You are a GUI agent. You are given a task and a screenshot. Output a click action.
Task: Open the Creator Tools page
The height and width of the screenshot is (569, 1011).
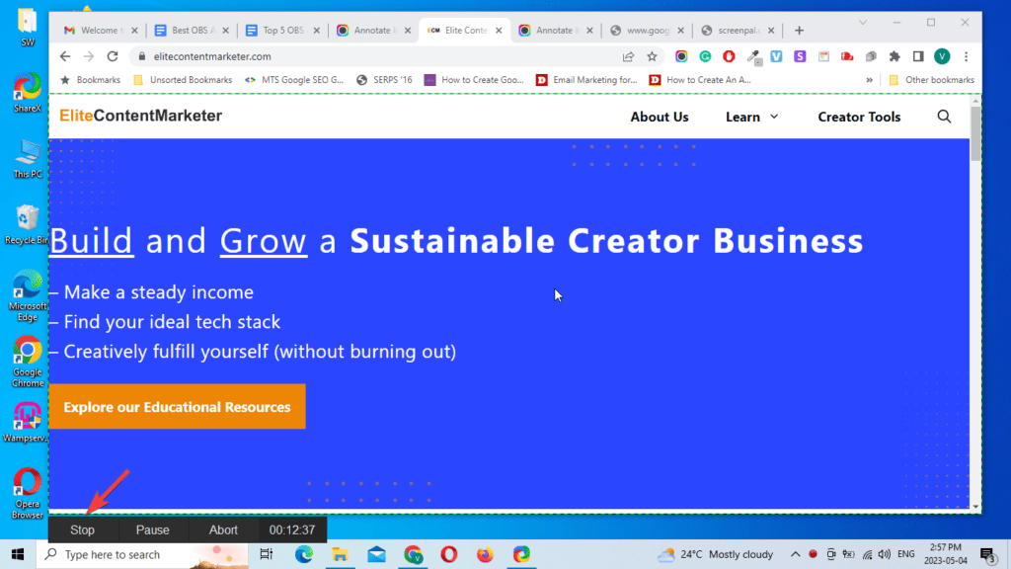859,117
